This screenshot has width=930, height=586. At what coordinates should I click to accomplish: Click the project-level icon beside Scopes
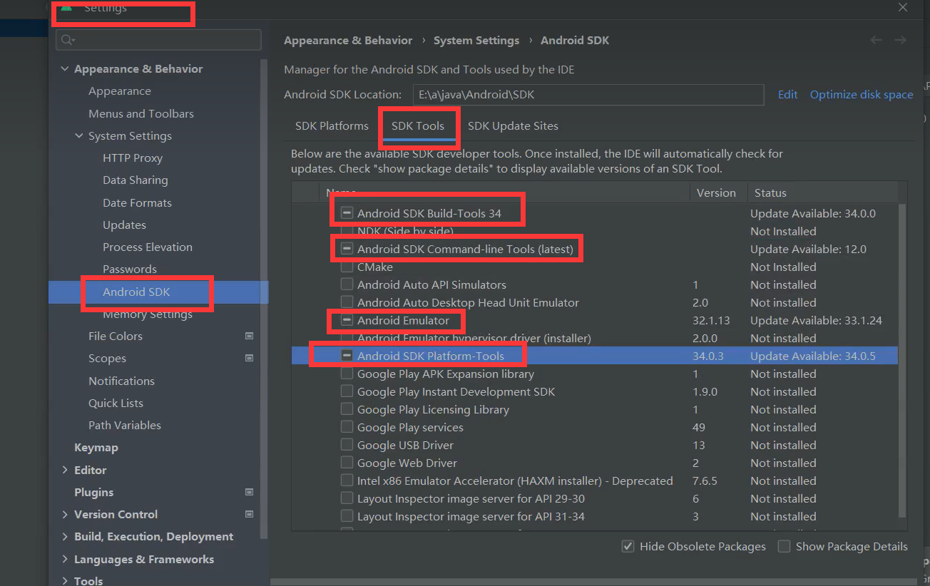tap(249, 358)
